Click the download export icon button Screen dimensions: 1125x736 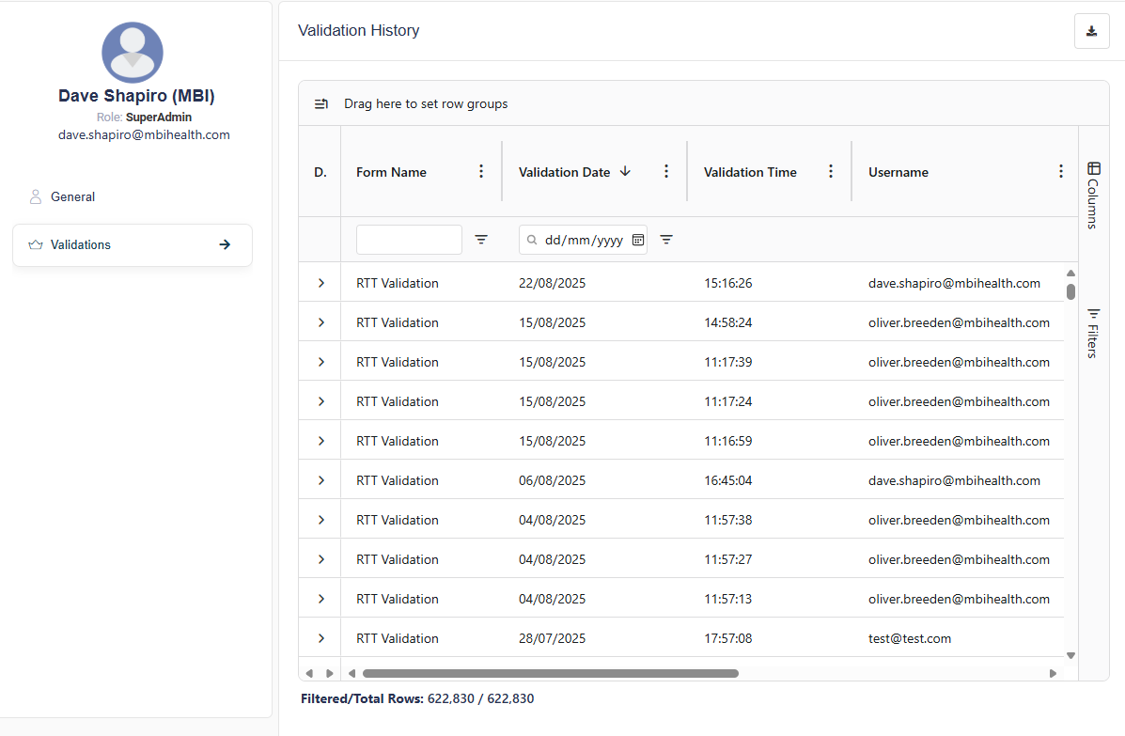(x=1091, y=31)
